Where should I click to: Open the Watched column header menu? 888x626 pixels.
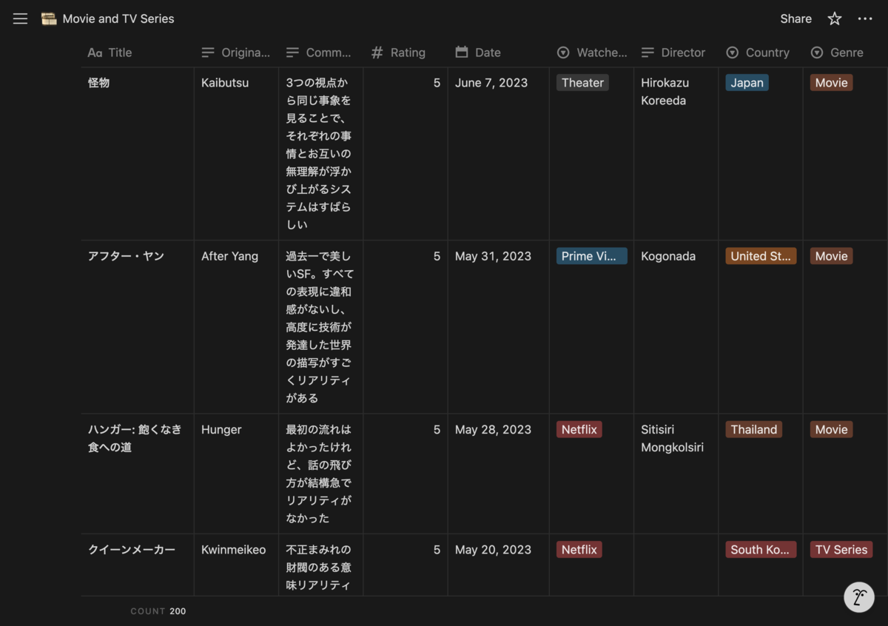point(591,53)
